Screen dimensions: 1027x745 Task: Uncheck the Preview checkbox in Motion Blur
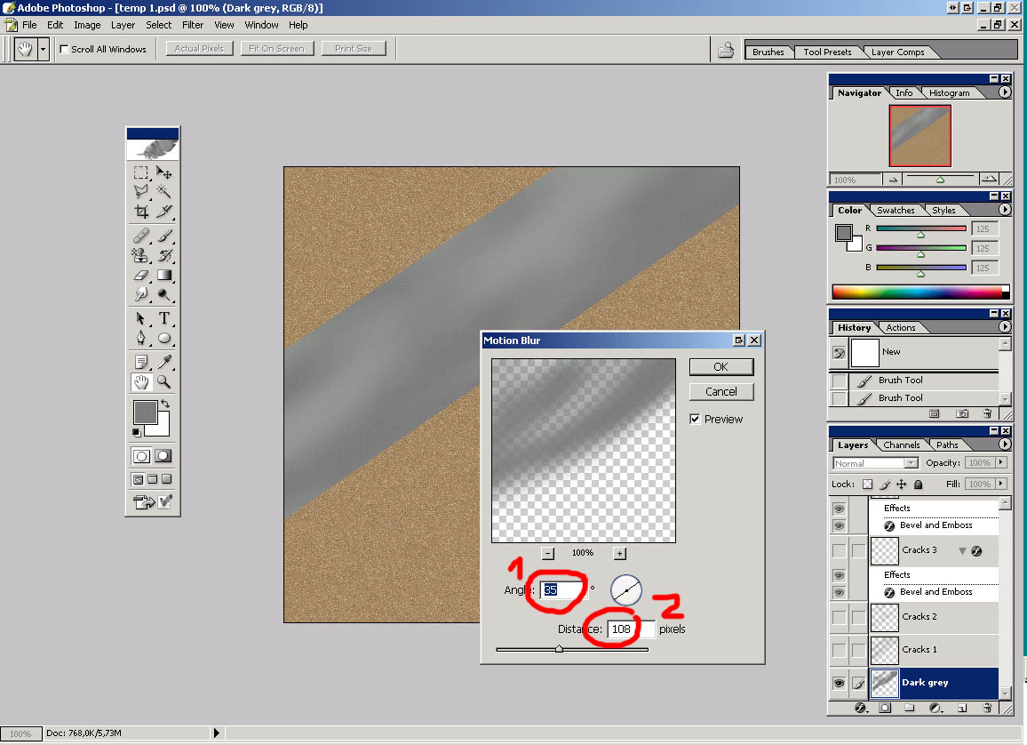pos(696,419)
